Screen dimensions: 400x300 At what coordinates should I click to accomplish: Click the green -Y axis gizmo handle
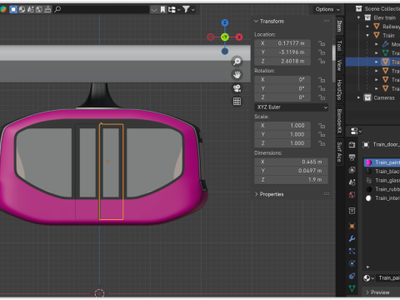tap(225, 37)
